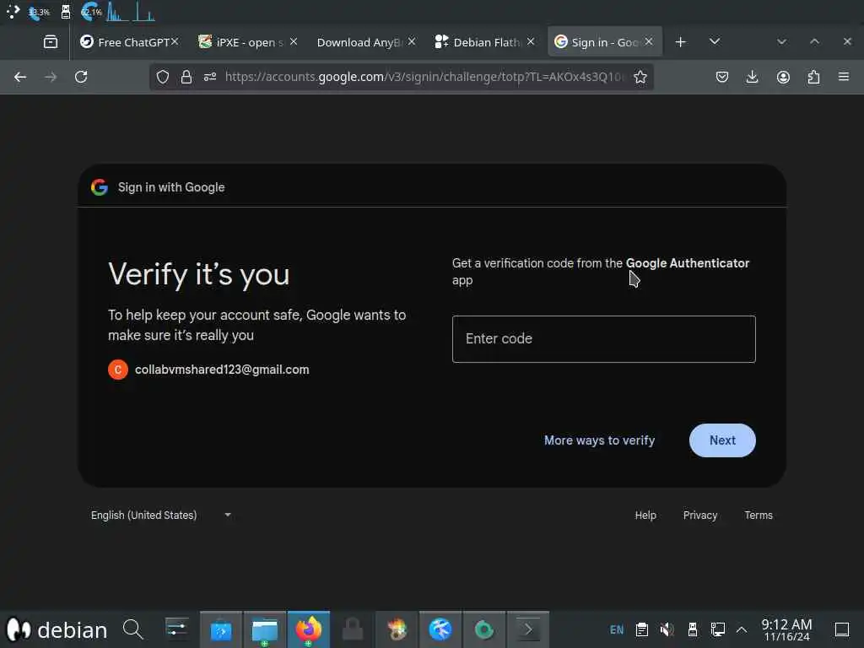Open the Pocket save icon

click(x=722, y=77)
